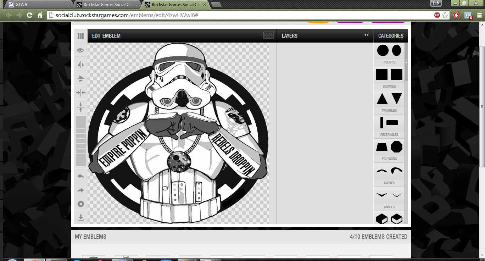Click the My Emblems heading
Viewport: 485px width, 261px height.
pyautogui.click(x=90, y=237)
